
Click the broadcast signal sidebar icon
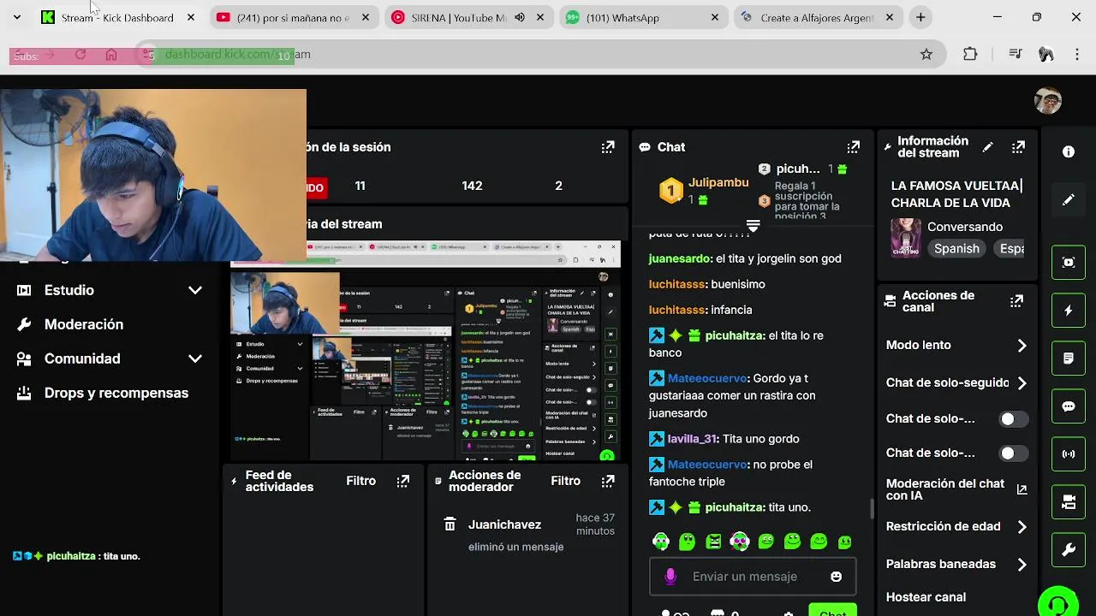point(1069,454)
